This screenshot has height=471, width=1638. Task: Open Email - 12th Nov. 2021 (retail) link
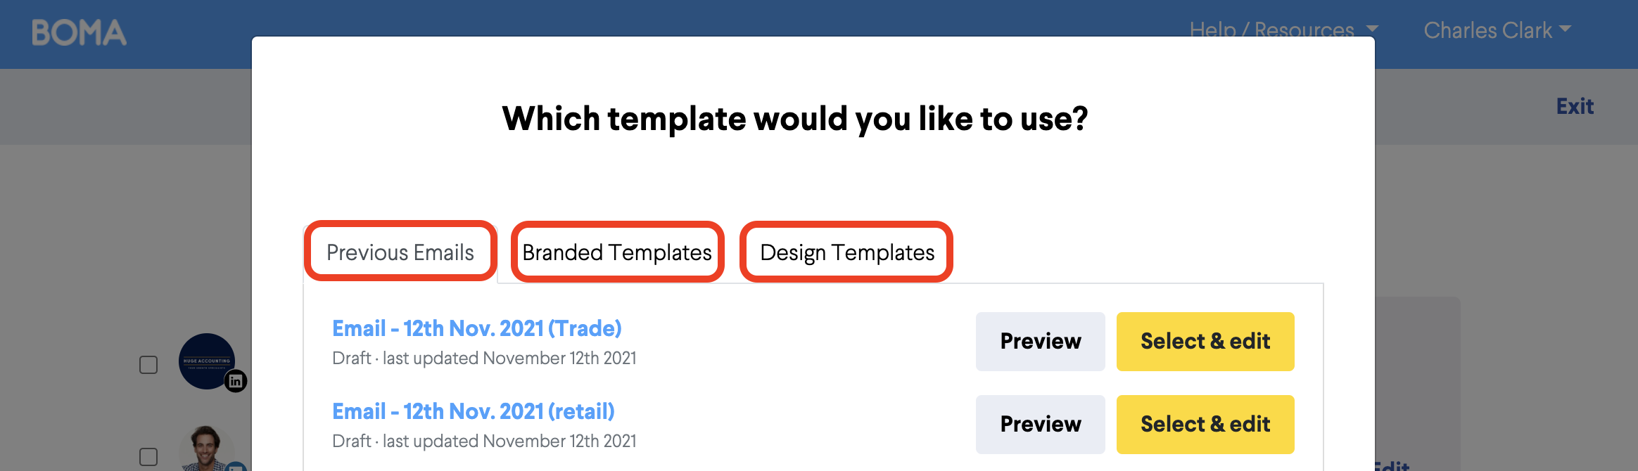[474, 411]
